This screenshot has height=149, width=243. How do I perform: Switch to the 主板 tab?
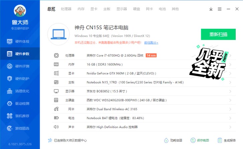click(x=107, y=9)
